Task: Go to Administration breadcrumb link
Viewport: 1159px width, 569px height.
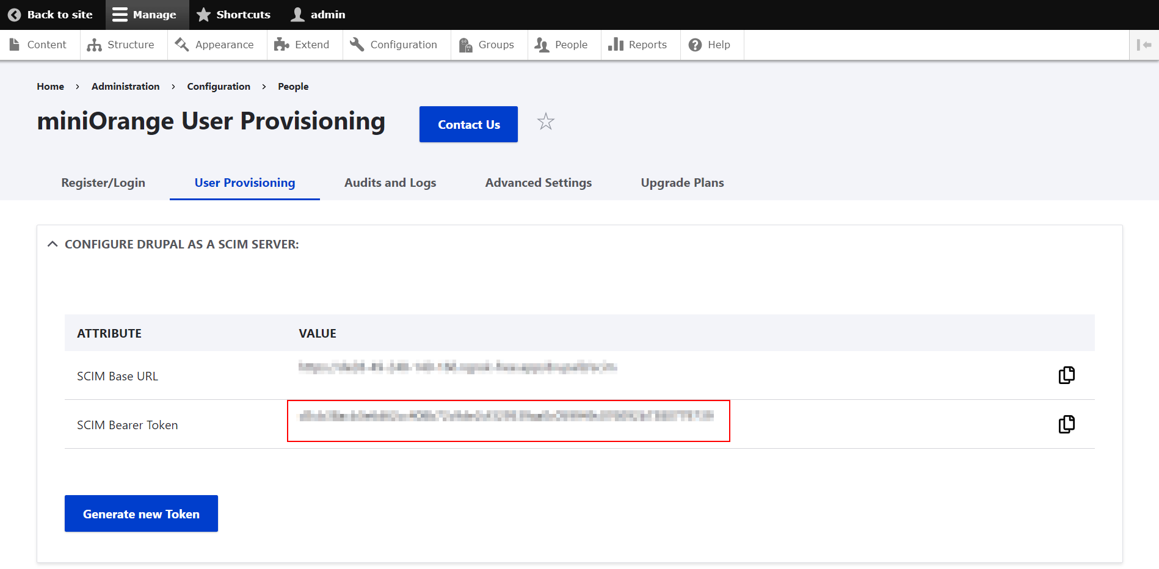Action: point(126,87)
